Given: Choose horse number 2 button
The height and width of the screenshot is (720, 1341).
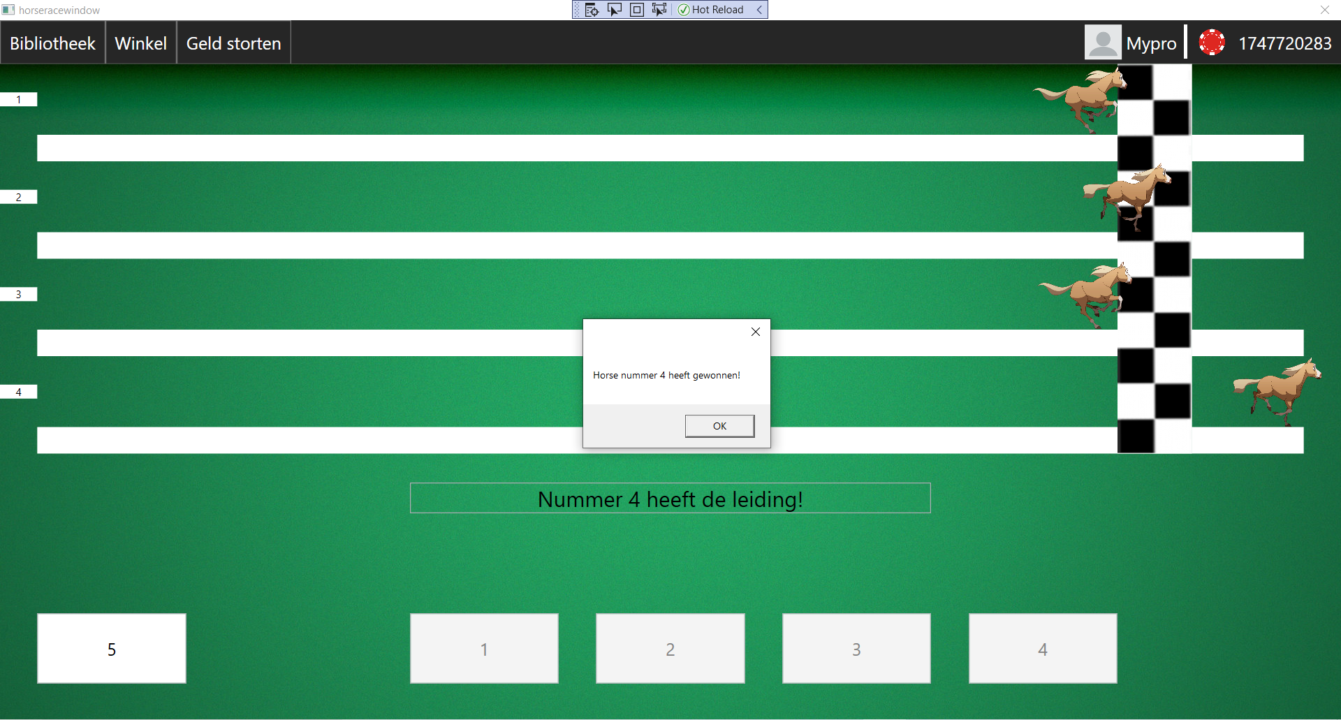Looking at the screenshot, I should (x=670, y=649).
